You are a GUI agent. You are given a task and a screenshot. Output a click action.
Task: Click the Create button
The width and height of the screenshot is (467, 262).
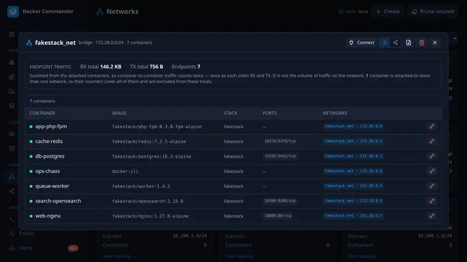[x=388, y=12]
